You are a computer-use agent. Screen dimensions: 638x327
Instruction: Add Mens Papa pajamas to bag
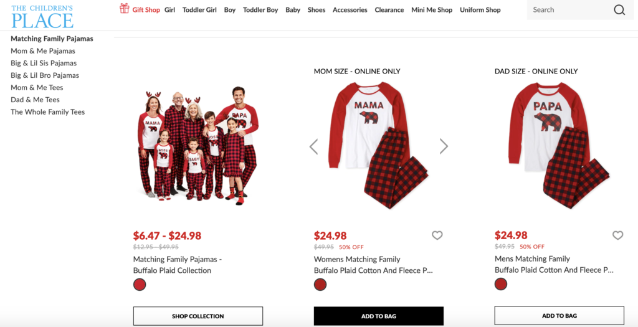(559, 316)
